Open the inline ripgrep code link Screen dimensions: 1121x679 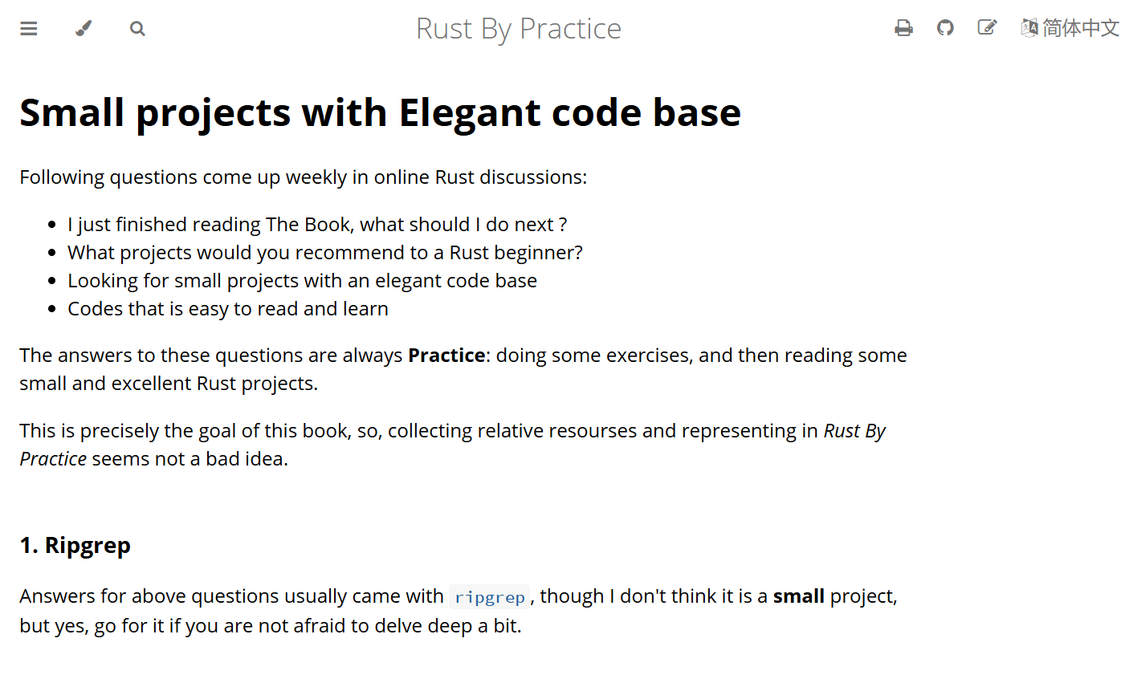[x=489, y=597]
